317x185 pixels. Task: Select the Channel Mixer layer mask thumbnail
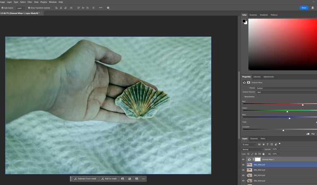pyautogui.click(x=258, y=159)
